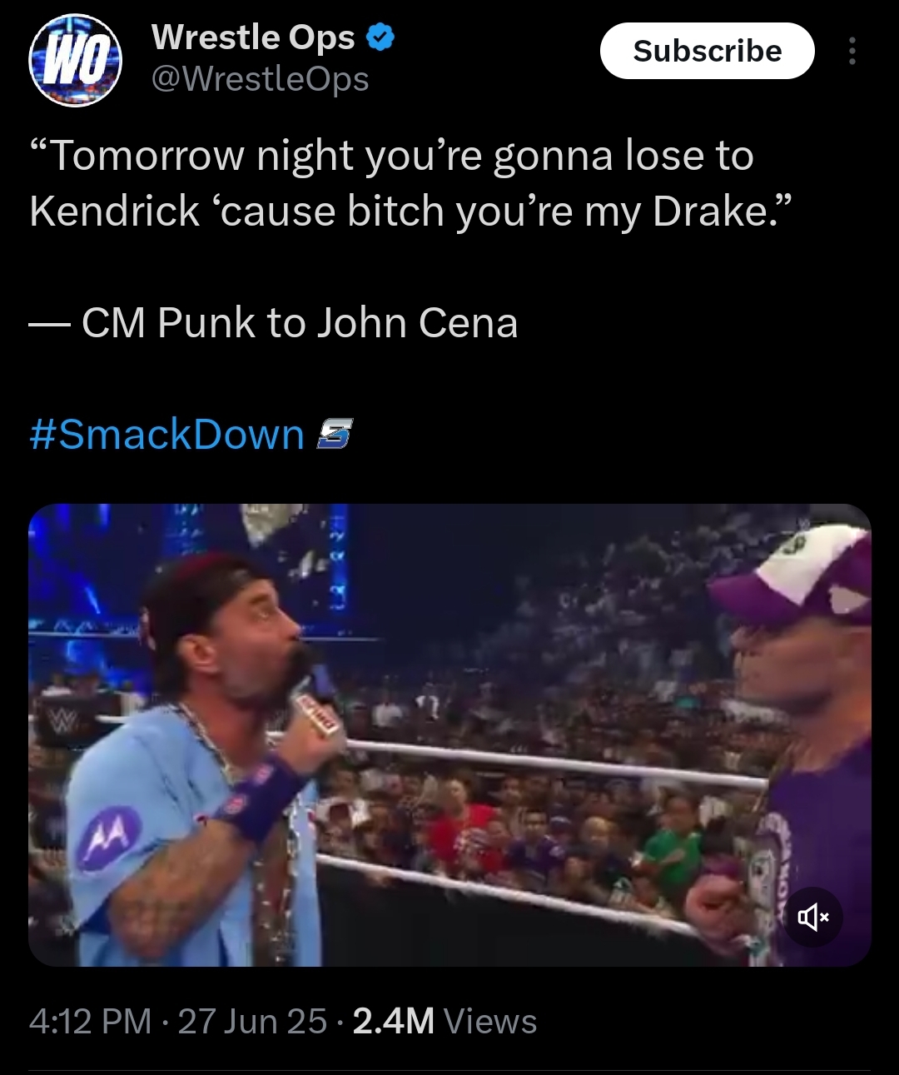
Task: Unmute the video with the speaker icon
Action: coord(813,918)
